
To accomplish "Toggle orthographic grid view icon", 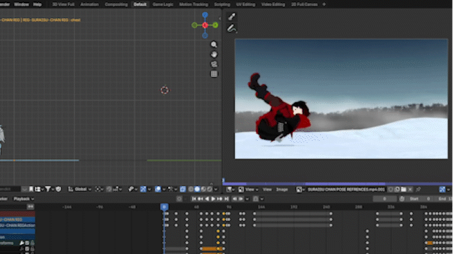I will 214,74.
